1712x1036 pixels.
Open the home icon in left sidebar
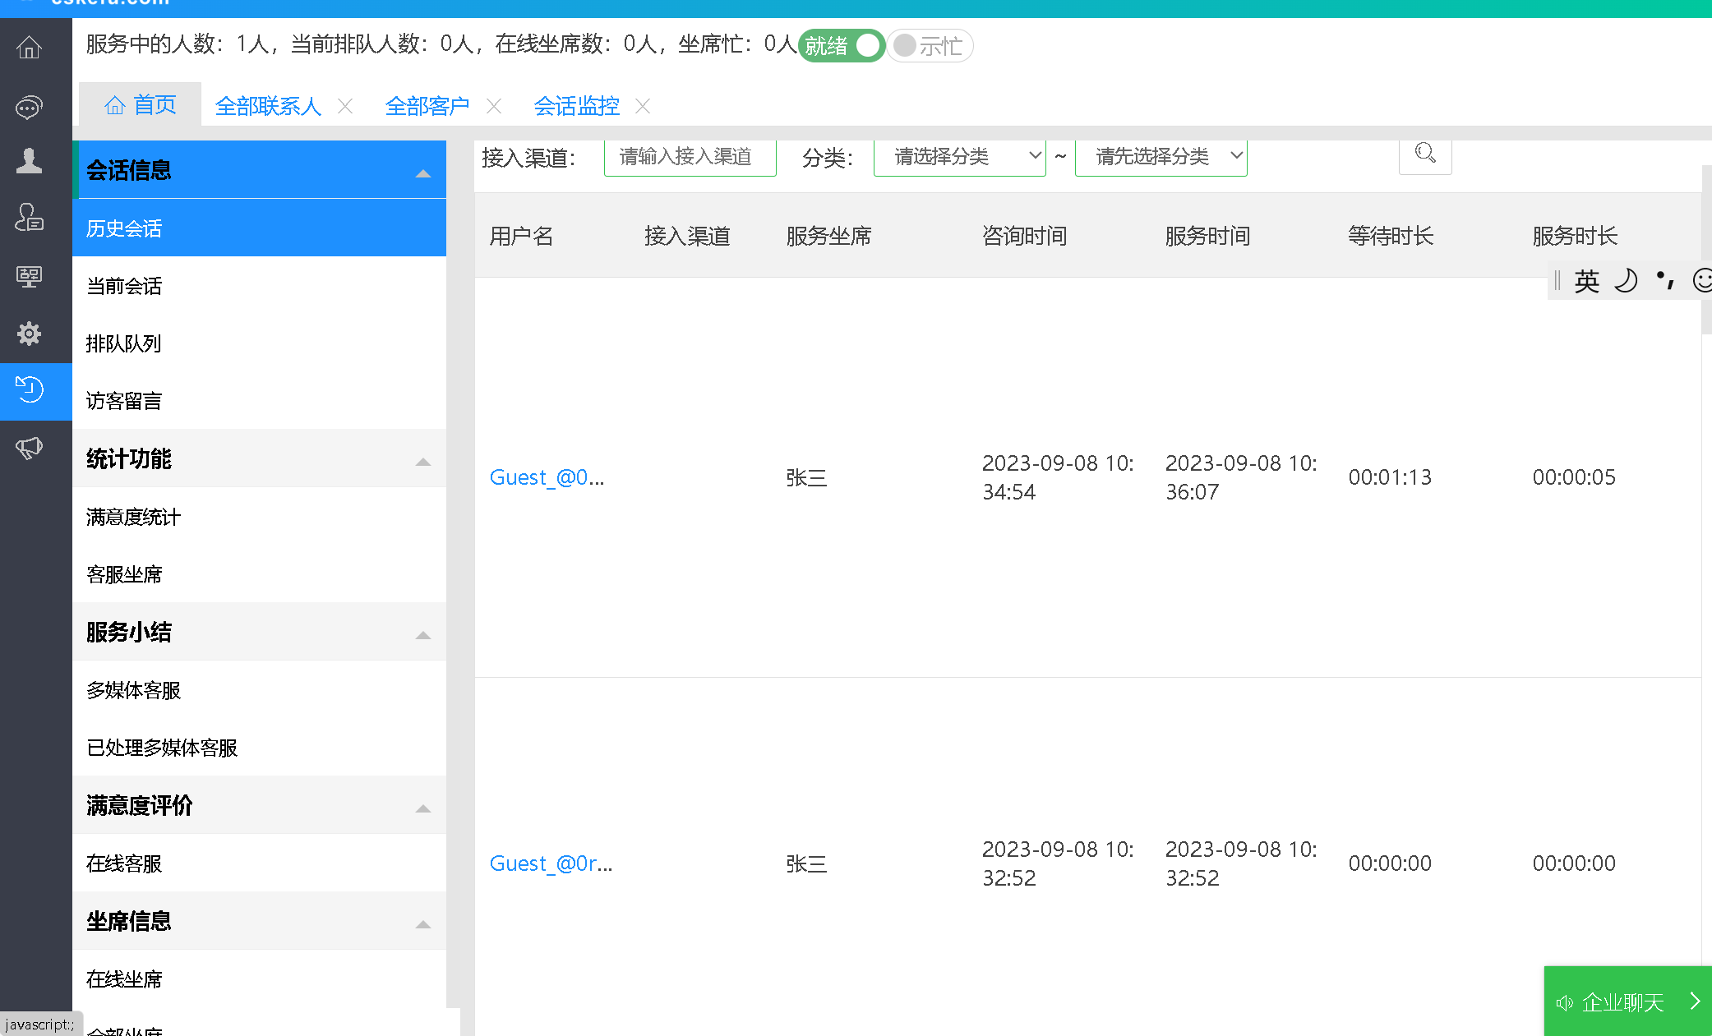click(30, 48)
